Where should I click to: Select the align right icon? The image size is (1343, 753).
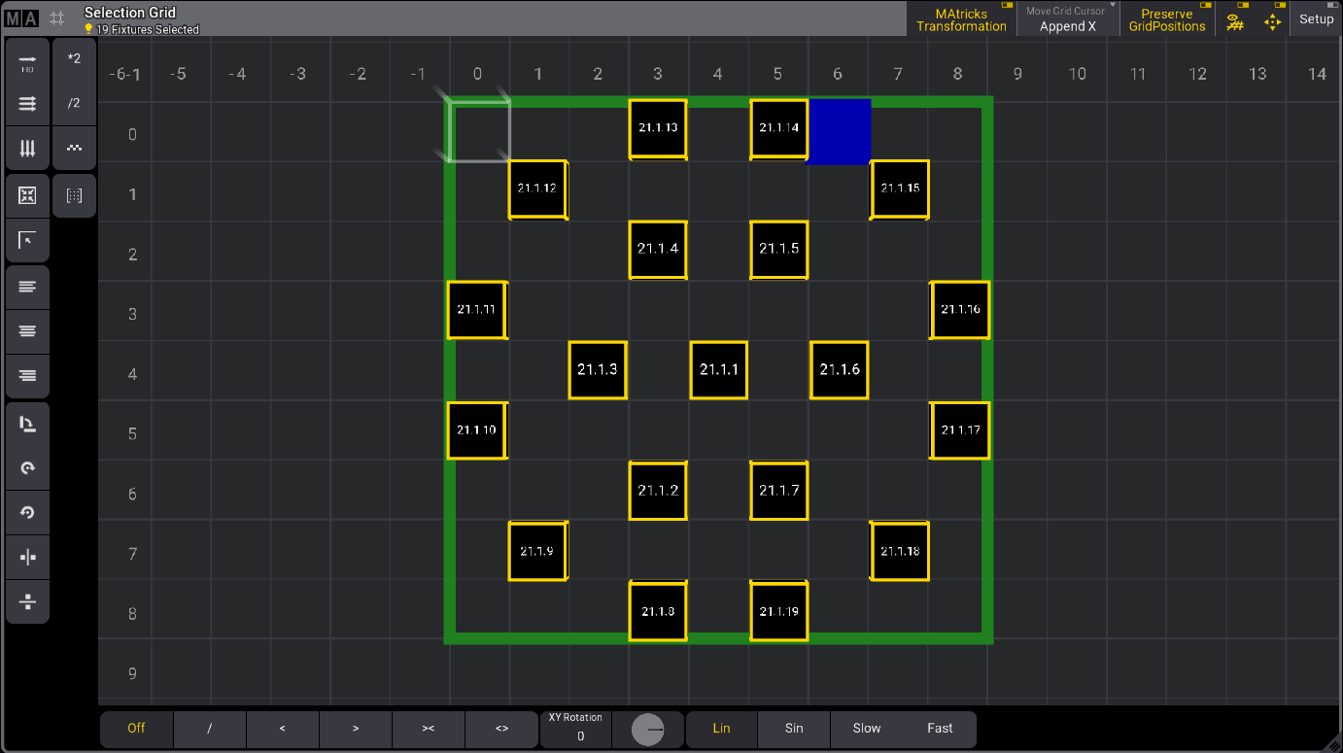pyautogui.click(x=26, y=376)
